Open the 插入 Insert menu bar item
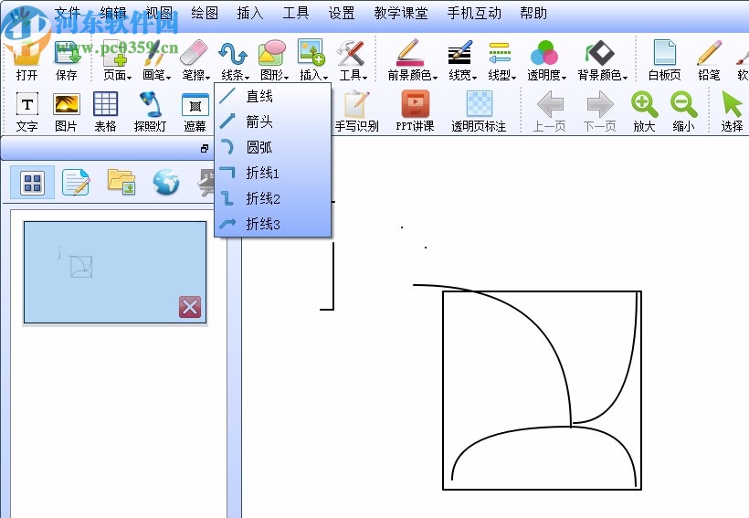The width and height of the screenshot is (749, 518). pos(250,13)
